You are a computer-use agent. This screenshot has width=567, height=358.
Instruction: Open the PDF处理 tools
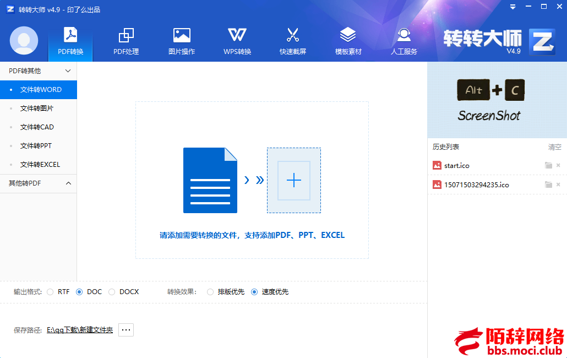pyautogui.click(x=126, y=41)
